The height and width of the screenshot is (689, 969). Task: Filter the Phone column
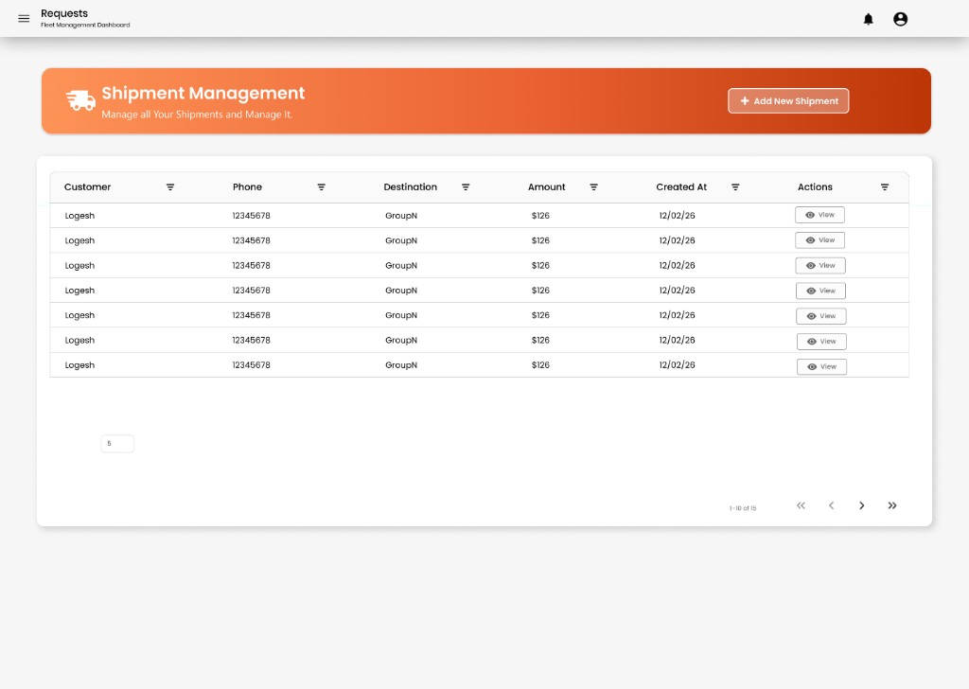pyautogui.click(x=322, y=187)
